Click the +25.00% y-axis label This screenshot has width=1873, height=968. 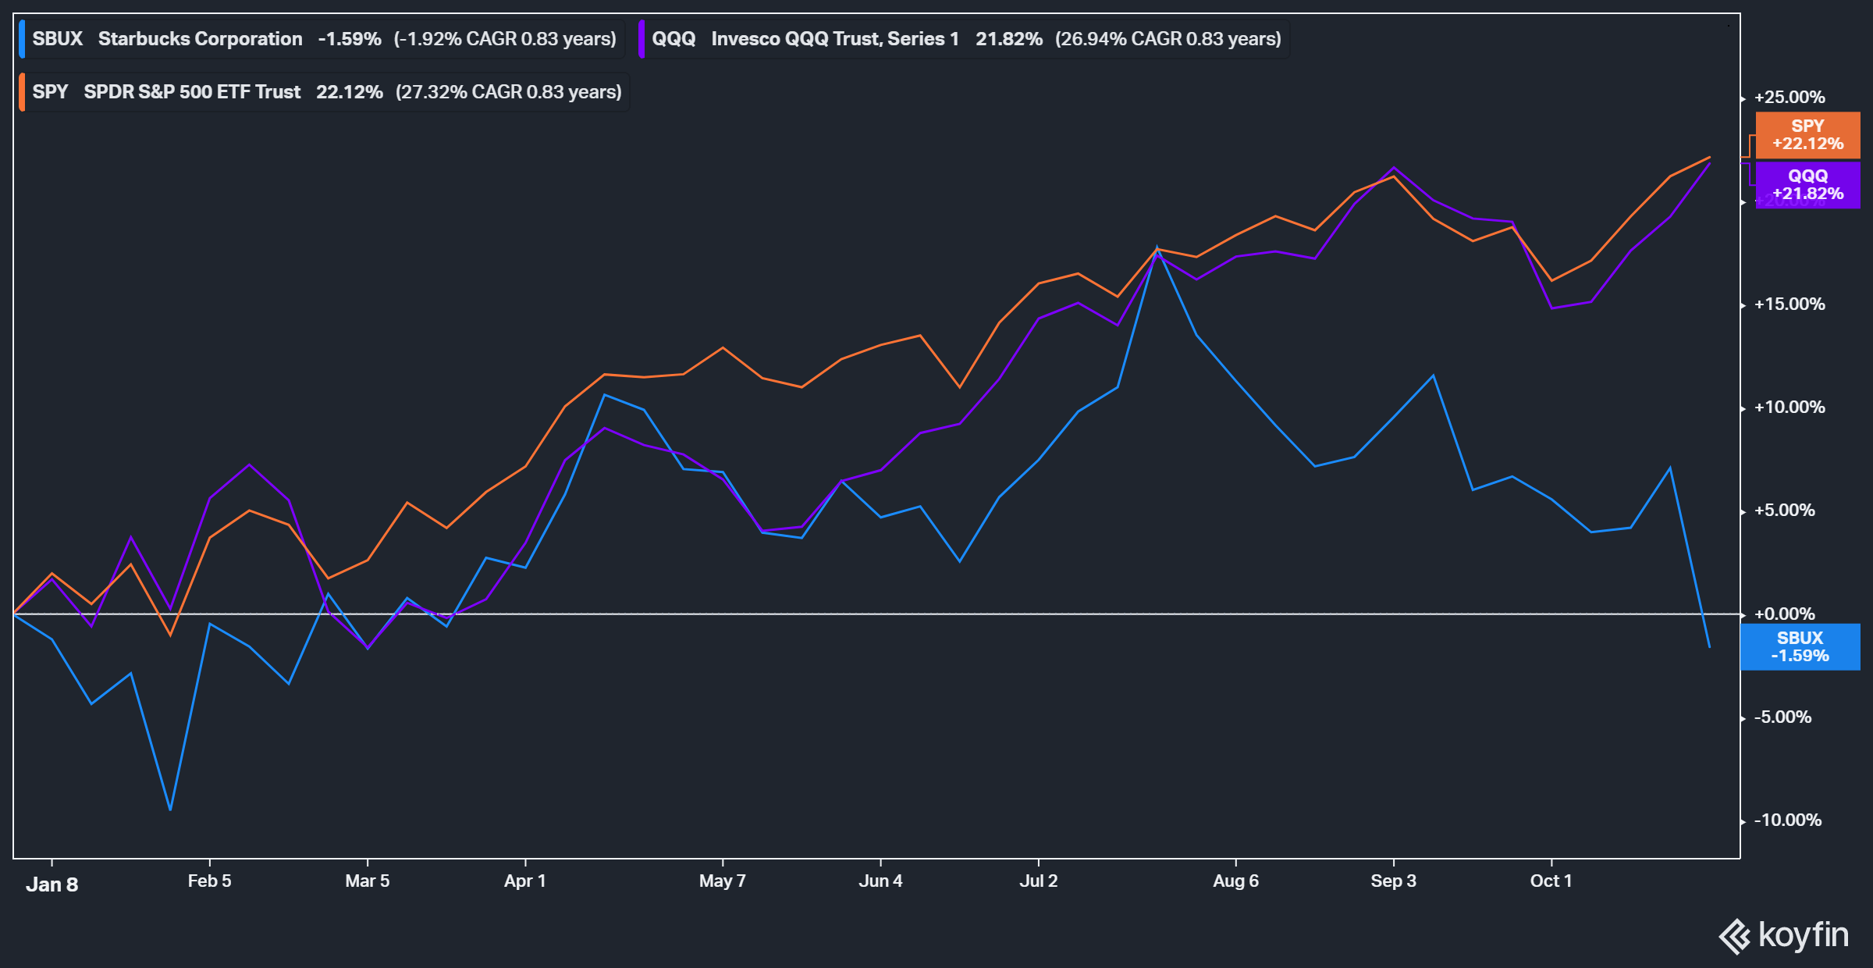[x=1789, y=98]
